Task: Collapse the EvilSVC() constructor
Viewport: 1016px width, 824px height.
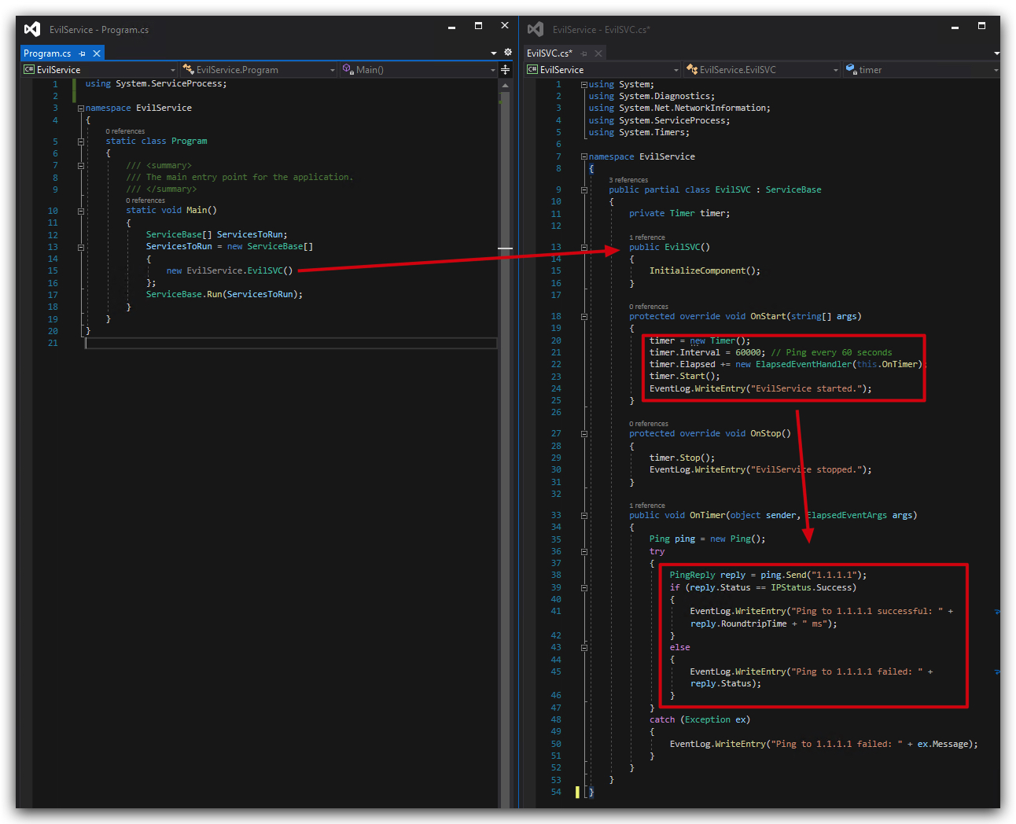Action: 584,248
